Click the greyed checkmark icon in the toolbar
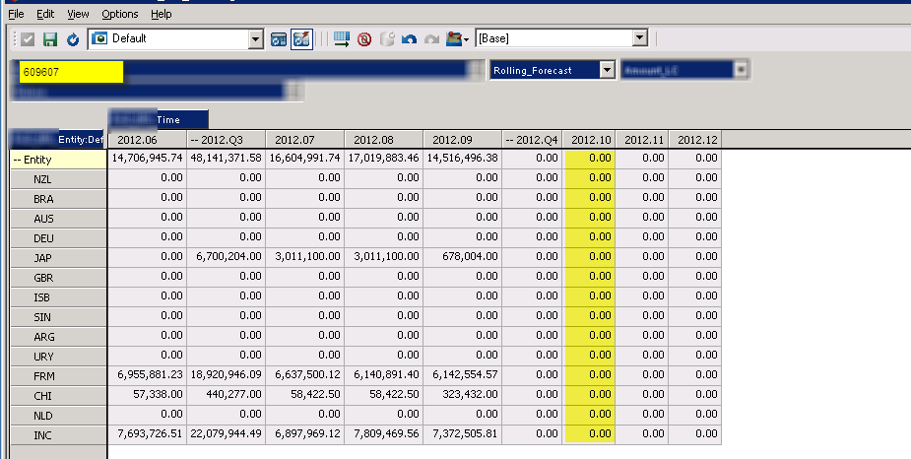 pyautogui.click(x=28, y=39)
